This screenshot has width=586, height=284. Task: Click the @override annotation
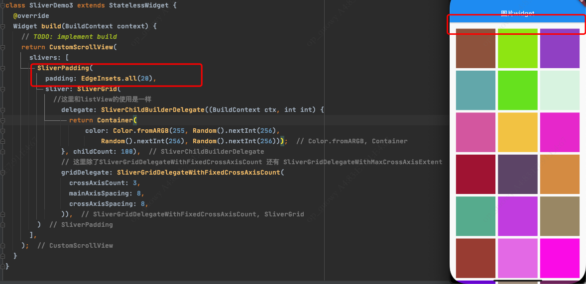click(31, 16)
